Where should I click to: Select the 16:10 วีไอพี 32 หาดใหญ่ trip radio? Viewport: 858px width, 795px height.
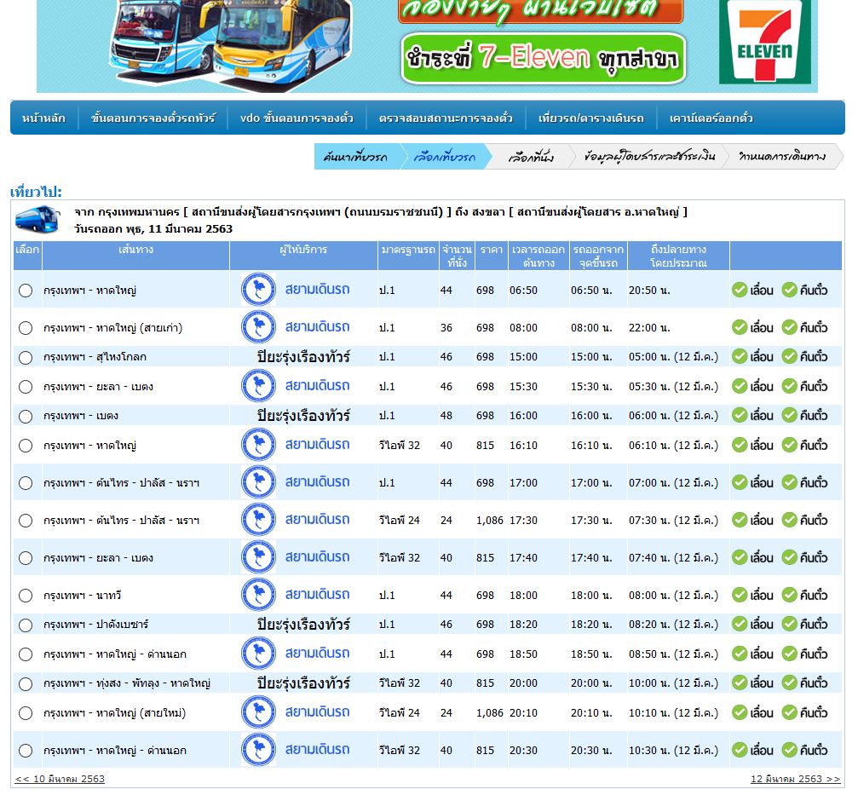coord(26,446)
